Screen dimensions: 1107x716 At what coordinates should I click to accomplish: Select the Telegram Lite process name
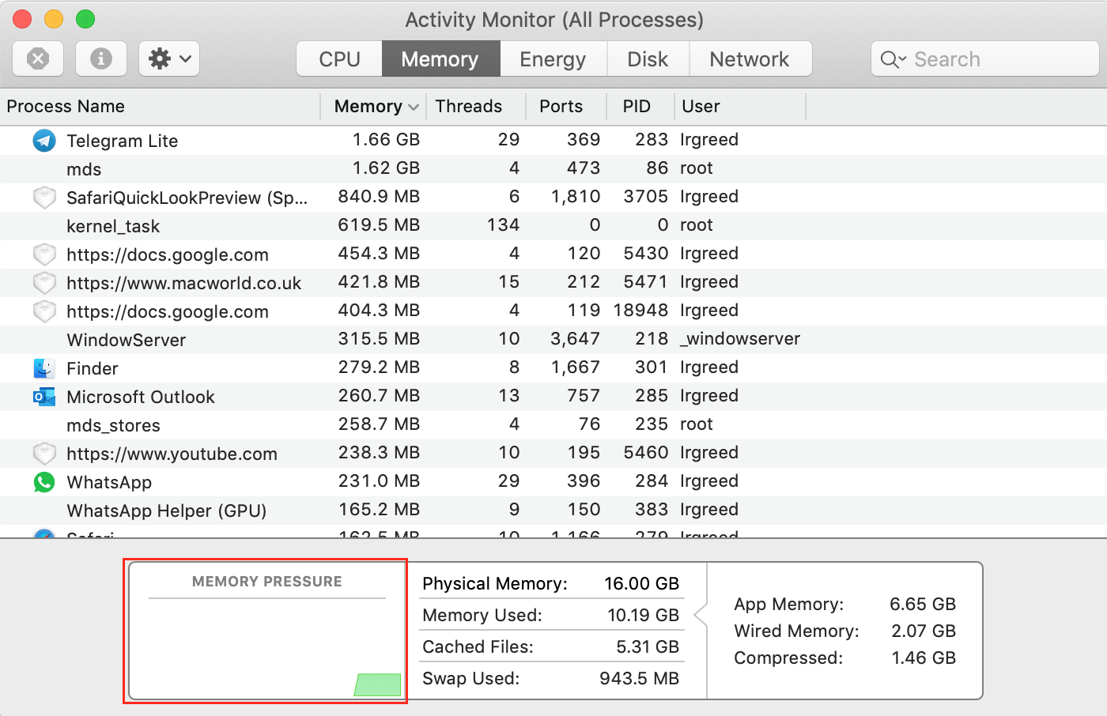coord(123,141)
